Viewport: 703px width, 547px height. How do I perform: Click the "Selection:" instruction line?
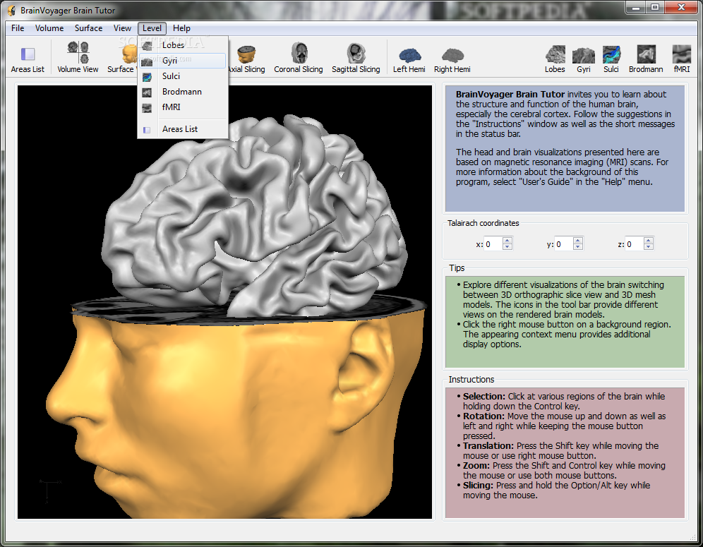coord(563,402)
